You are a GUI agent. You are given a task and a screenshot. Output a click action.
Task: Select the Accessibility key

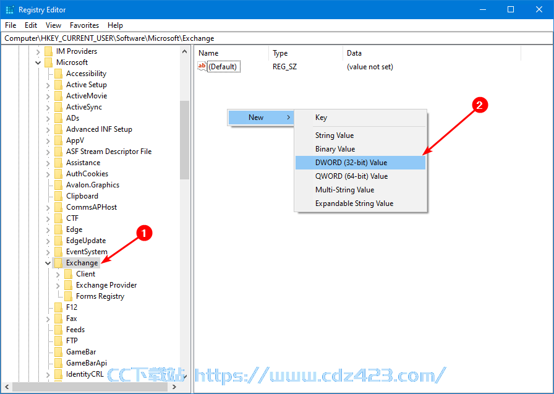[86, 74]
